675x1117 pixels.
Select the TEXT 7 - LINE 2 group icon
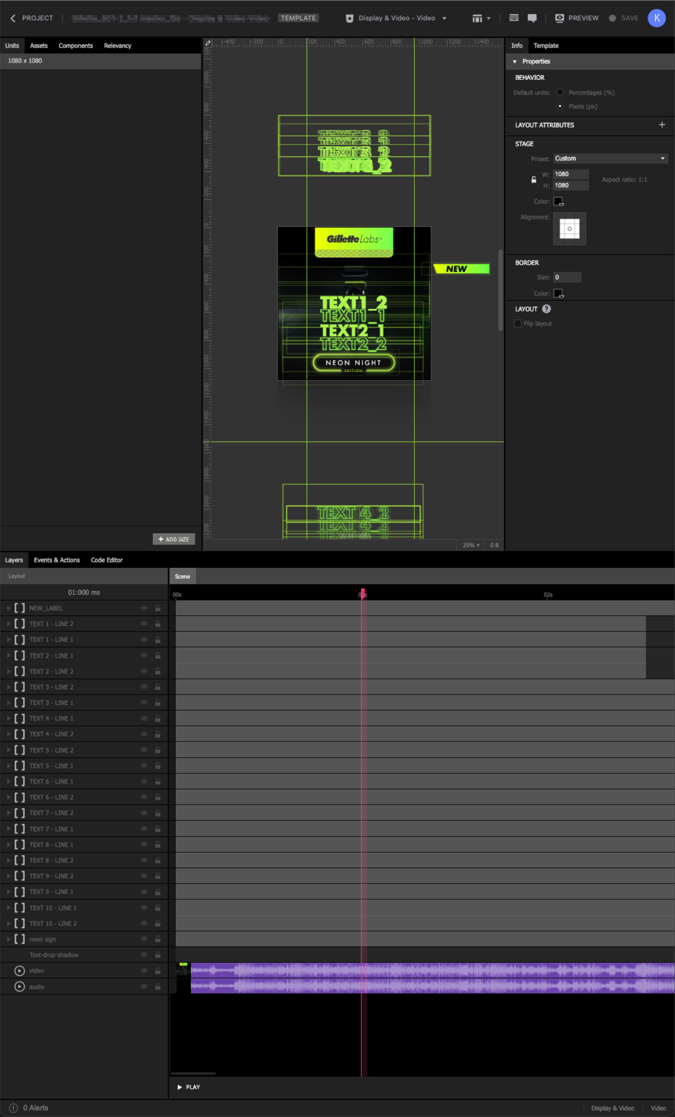19,813
